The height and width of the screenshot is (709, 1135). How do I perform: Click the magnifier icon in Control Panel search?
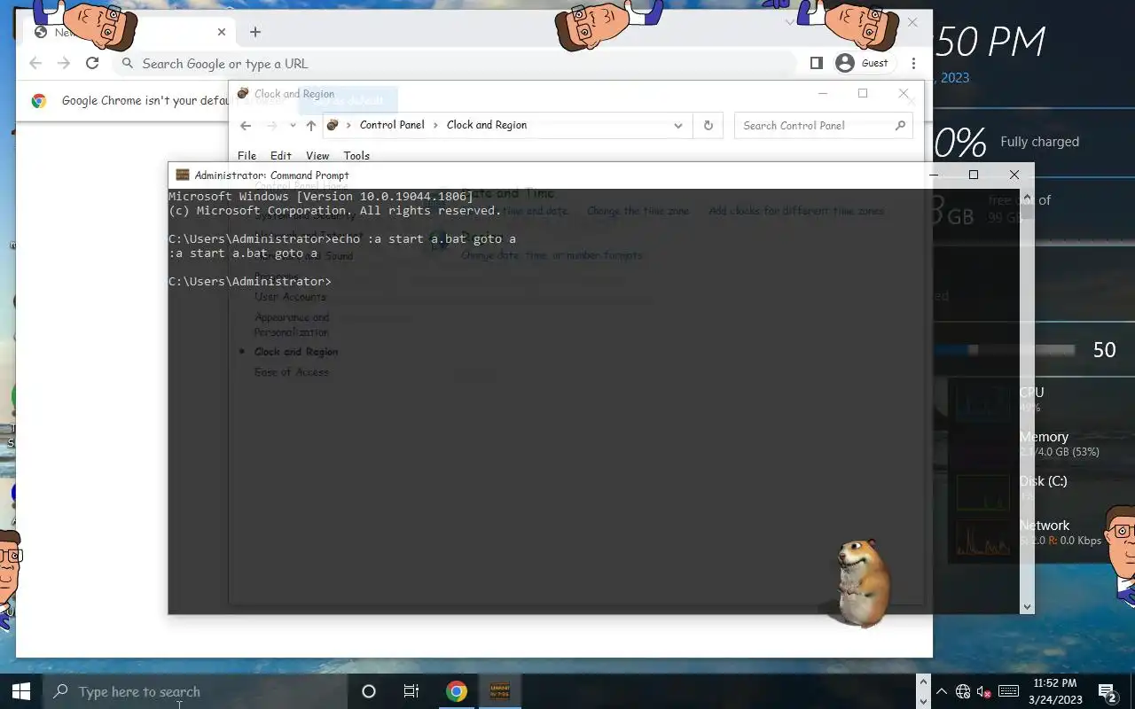[900, 126]
